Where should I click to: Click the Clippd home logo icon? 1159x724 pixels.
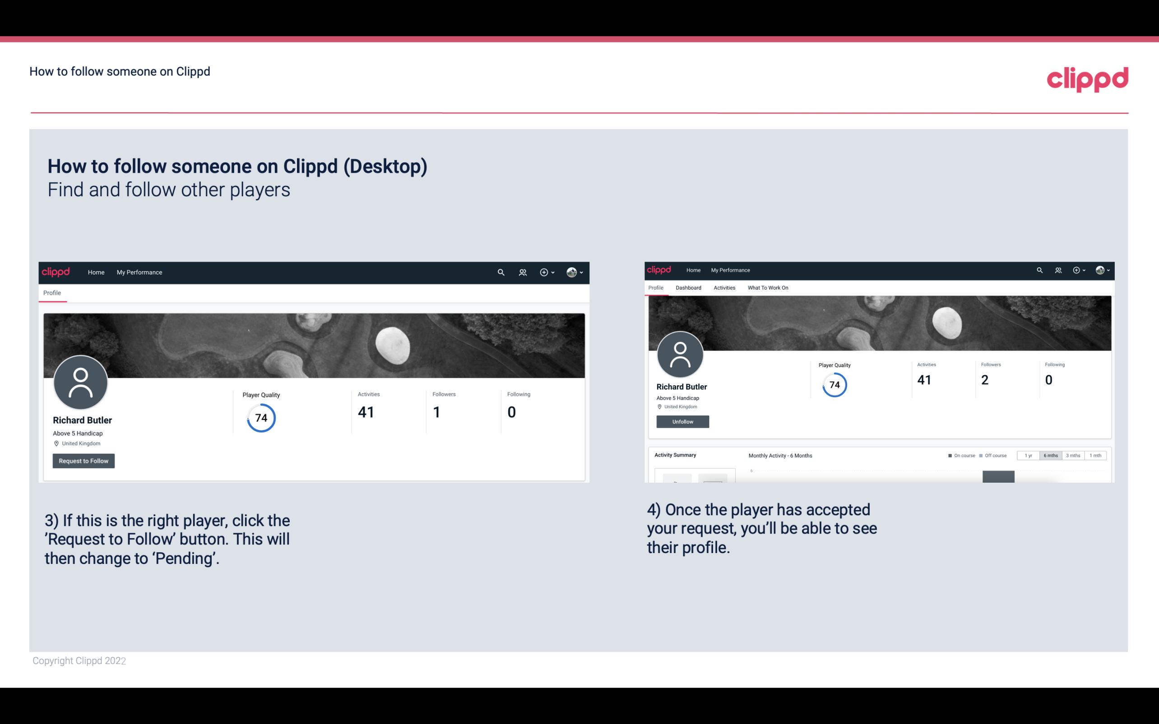[x=56, y=272]
